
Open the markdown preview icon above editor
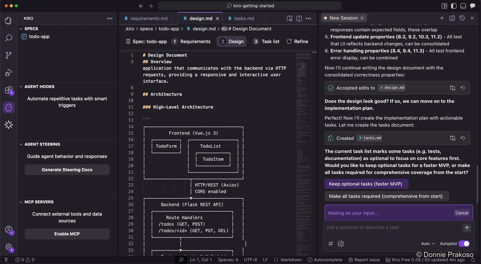click(289, 18)
